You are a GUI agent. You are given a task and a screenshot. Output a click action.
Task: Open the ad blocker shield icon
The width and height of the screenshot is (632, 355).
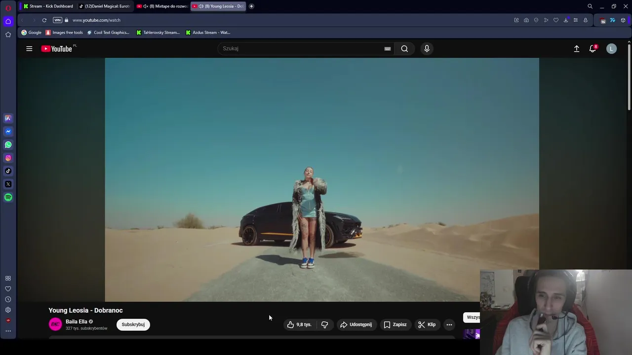coord(536,20)
